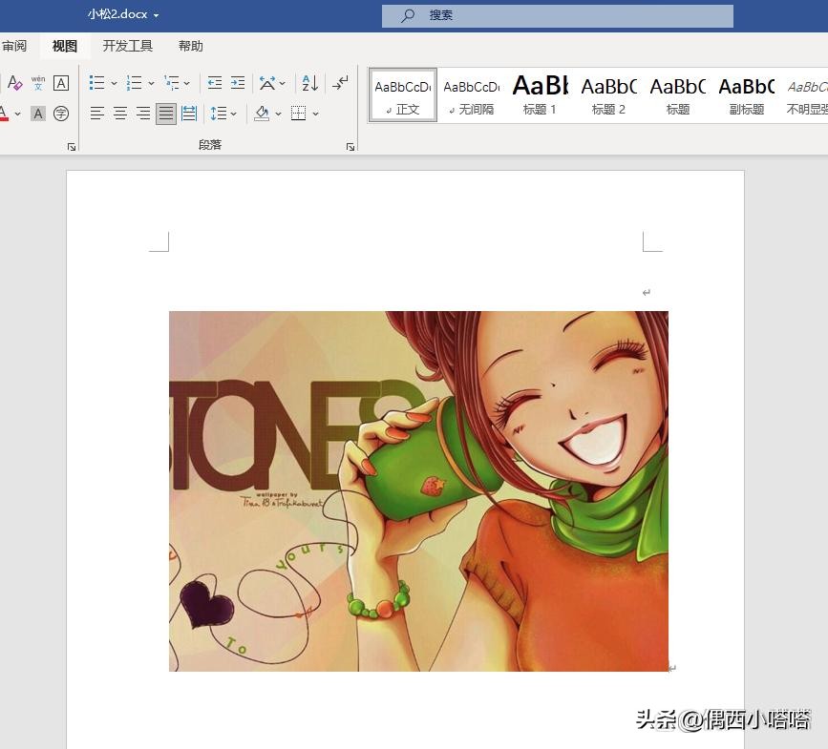Click the line and paragraph spacing icon
This screenshot has height=749, width=828.
pyautogui.click(x=218, y=114)
